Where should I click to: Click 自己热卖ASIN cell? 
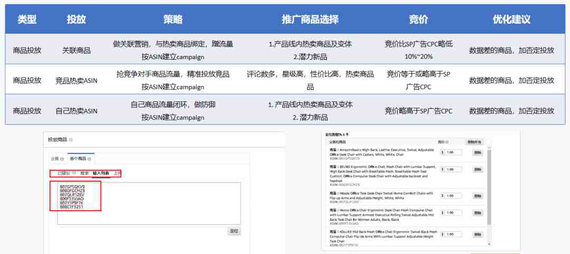[x=77, y=110]
